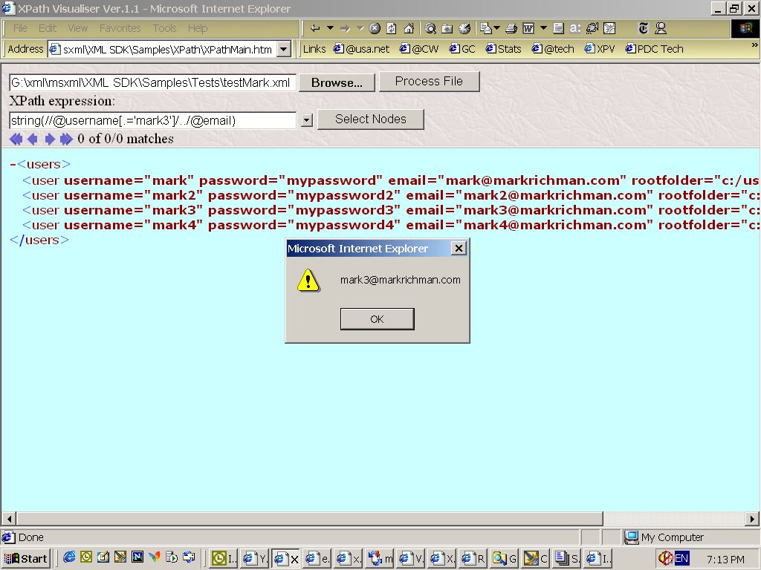Open the GC links bar shortcut
This screenshot has height=570, width=761.
462,49
